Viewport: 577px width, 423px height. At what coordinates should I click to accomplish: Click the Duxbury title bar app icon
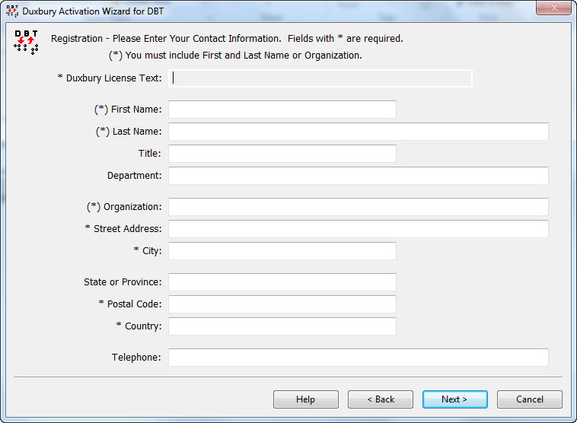point(12,11)
